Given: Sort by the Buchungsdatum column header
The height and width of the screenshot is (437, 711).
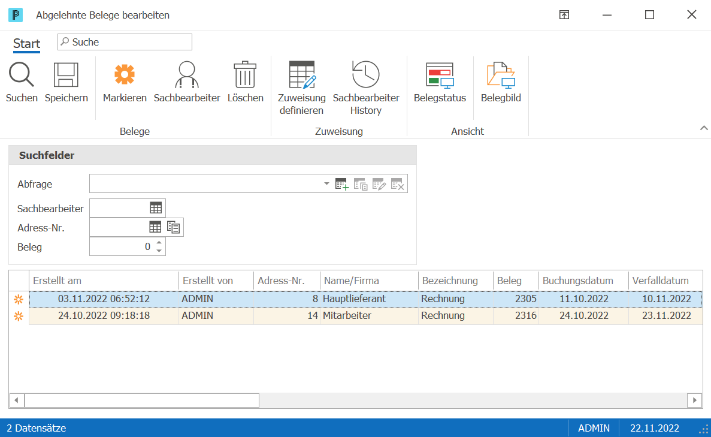Looking at the screenshot, I should click(583, 281).
